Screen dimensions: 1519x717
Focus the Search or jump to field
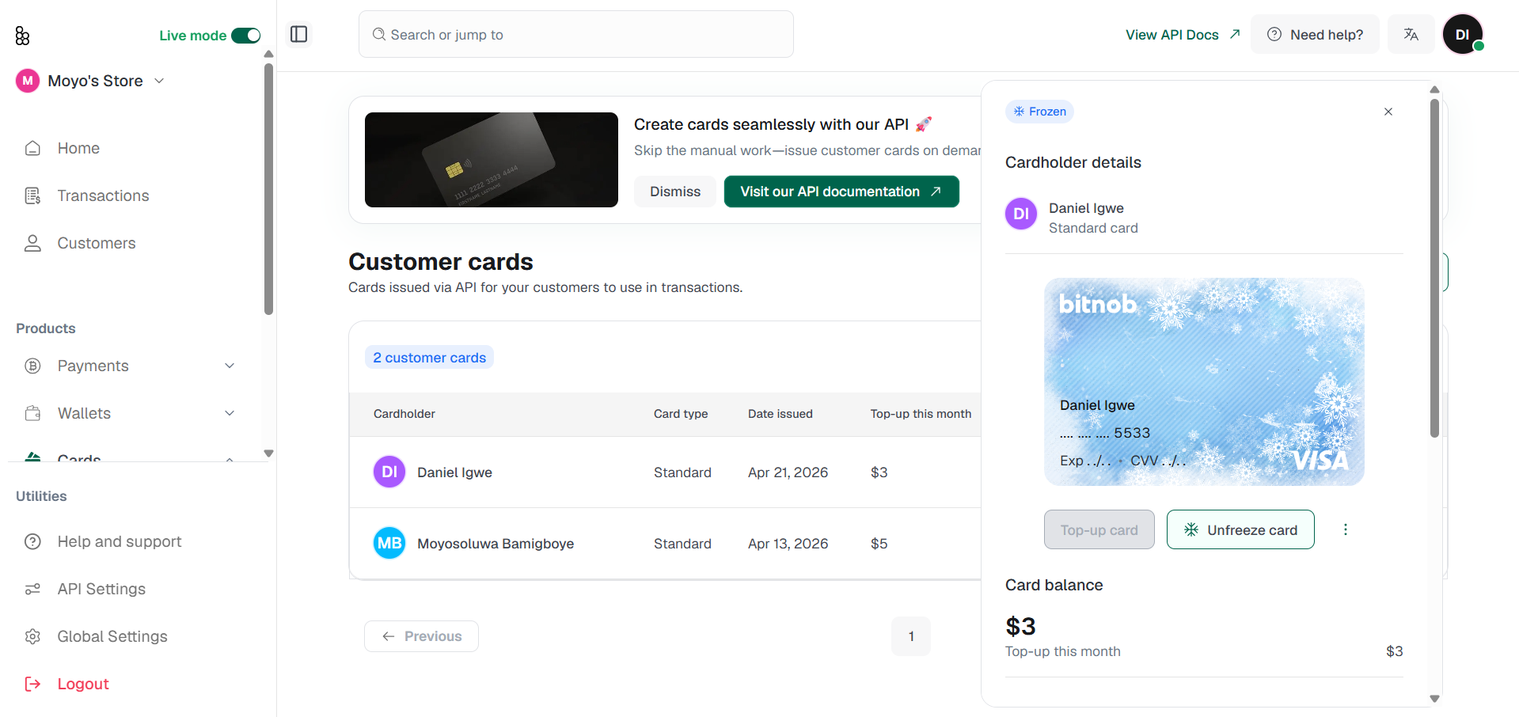[576, 34]
